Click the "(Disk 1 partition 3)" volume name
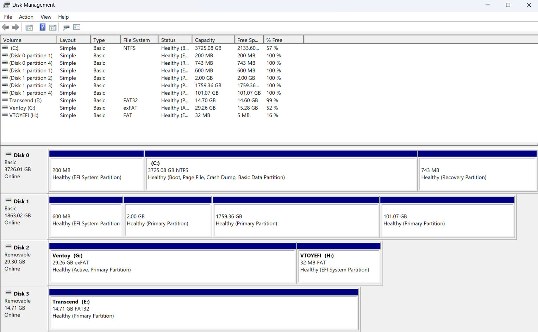 pos(31,85)
